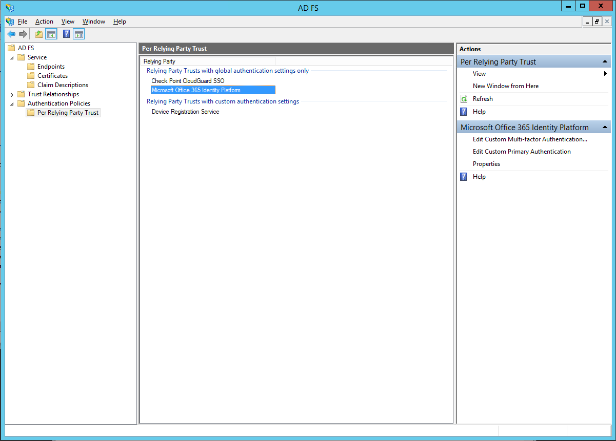Select Check Point CloudGuard SSO trust
Image resolution: width=616 pixels, height=441 pixels.
click(188, 81)
